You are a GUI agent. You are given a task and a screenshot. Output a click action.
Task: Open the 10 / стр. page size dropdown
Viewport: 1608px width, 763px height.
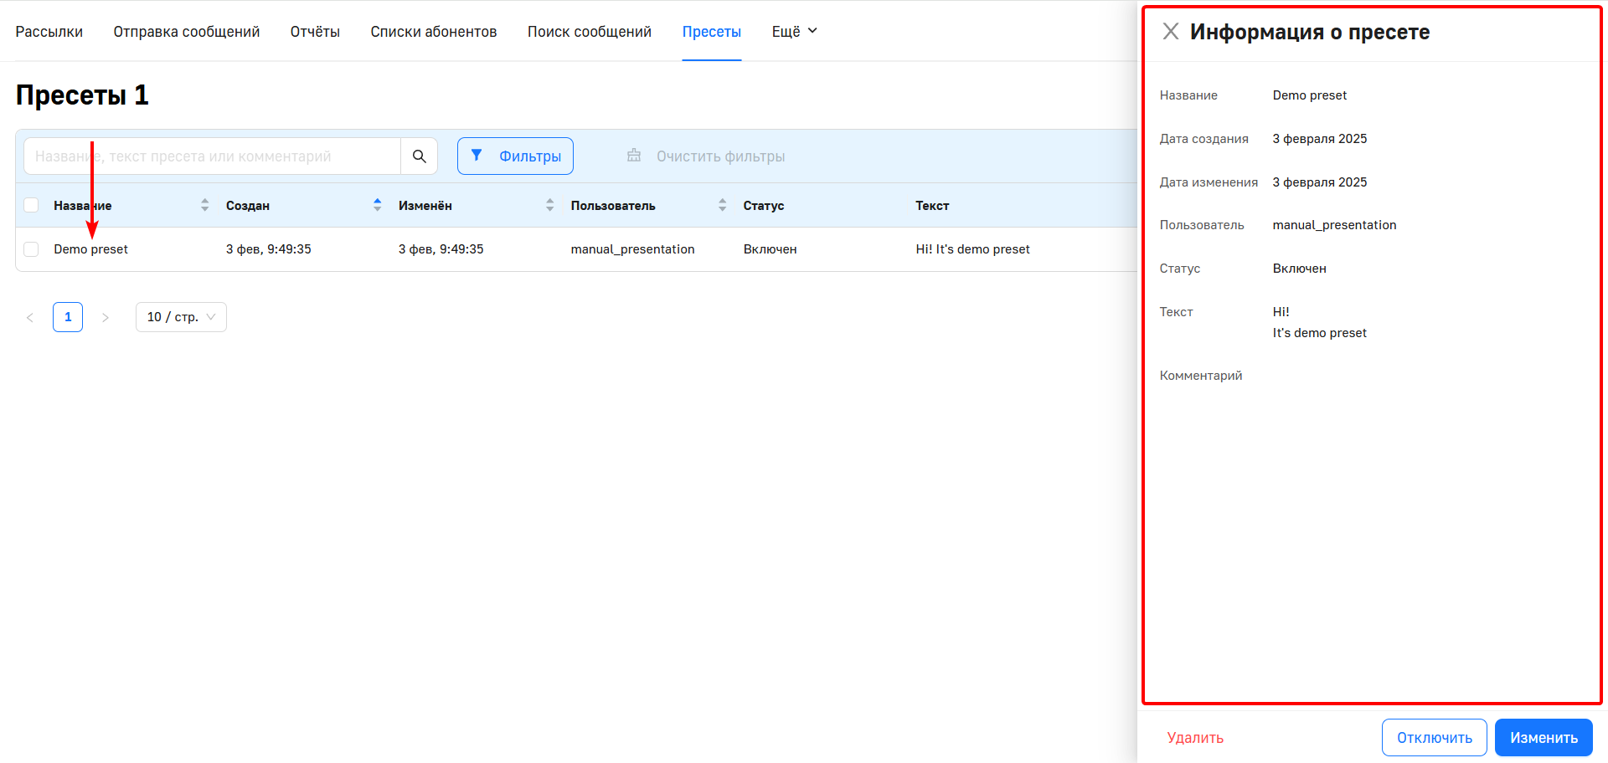[x=181, y=318]
